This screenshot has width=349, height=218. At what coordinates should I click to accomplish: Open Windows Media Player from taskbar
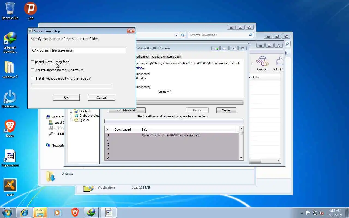click(58, 213)
